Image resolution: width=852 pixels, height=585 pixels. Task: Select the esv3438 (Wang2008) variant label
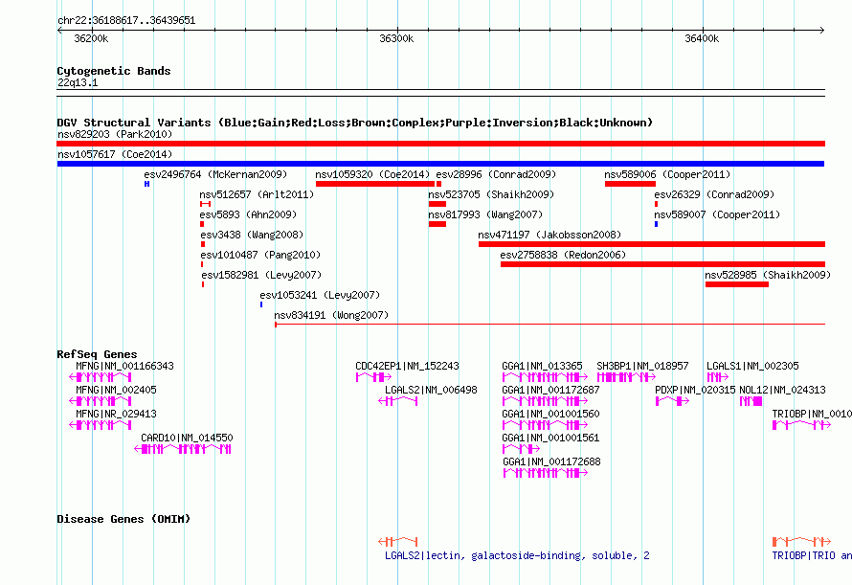[x=252, y=235]
